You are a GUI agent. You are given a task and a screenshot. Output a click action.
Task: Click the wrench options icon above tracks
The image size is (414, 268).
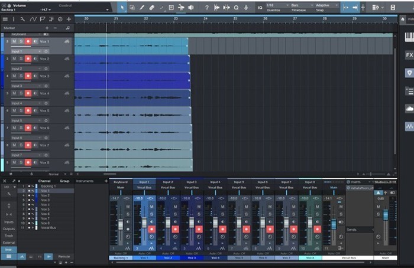22,19
